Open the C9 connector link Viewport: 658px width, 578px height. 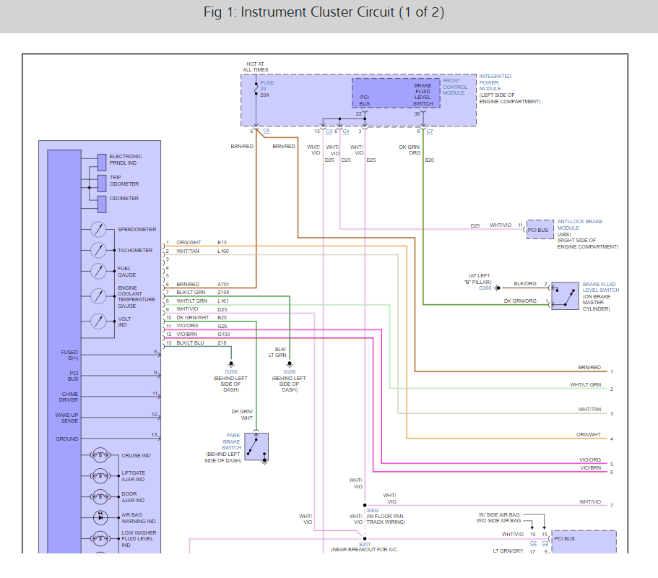pyautogui.click(x=267, y=131)
